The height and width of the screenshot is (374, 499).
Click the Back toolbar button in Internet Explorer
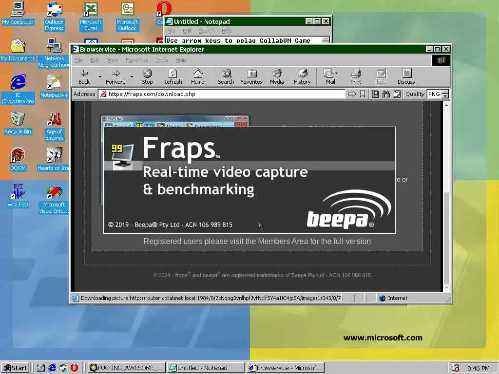click(84, 77)
